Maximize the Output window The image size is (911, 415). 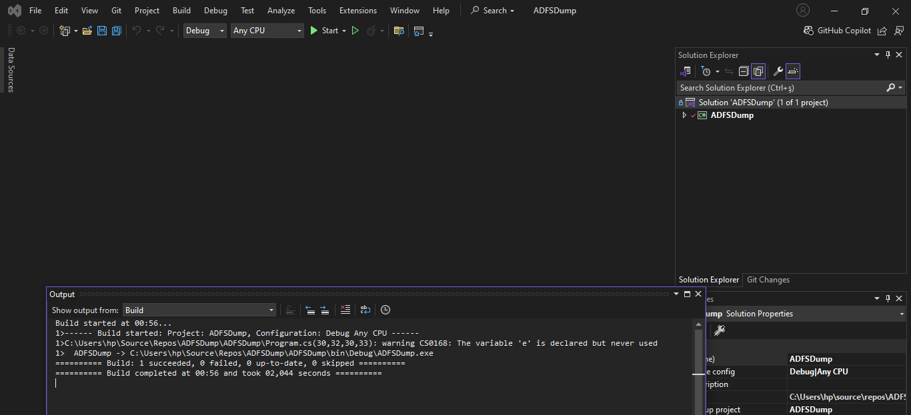pyautogui.click(x=687, y=294)
